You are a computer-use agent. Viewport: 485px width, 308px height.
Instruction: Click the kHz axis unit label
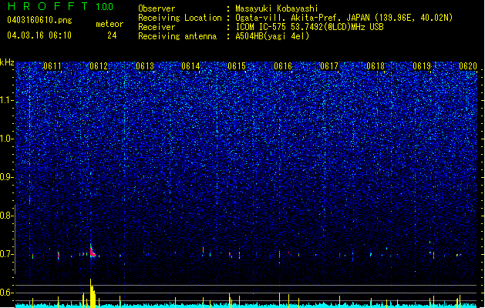[7, 62]
